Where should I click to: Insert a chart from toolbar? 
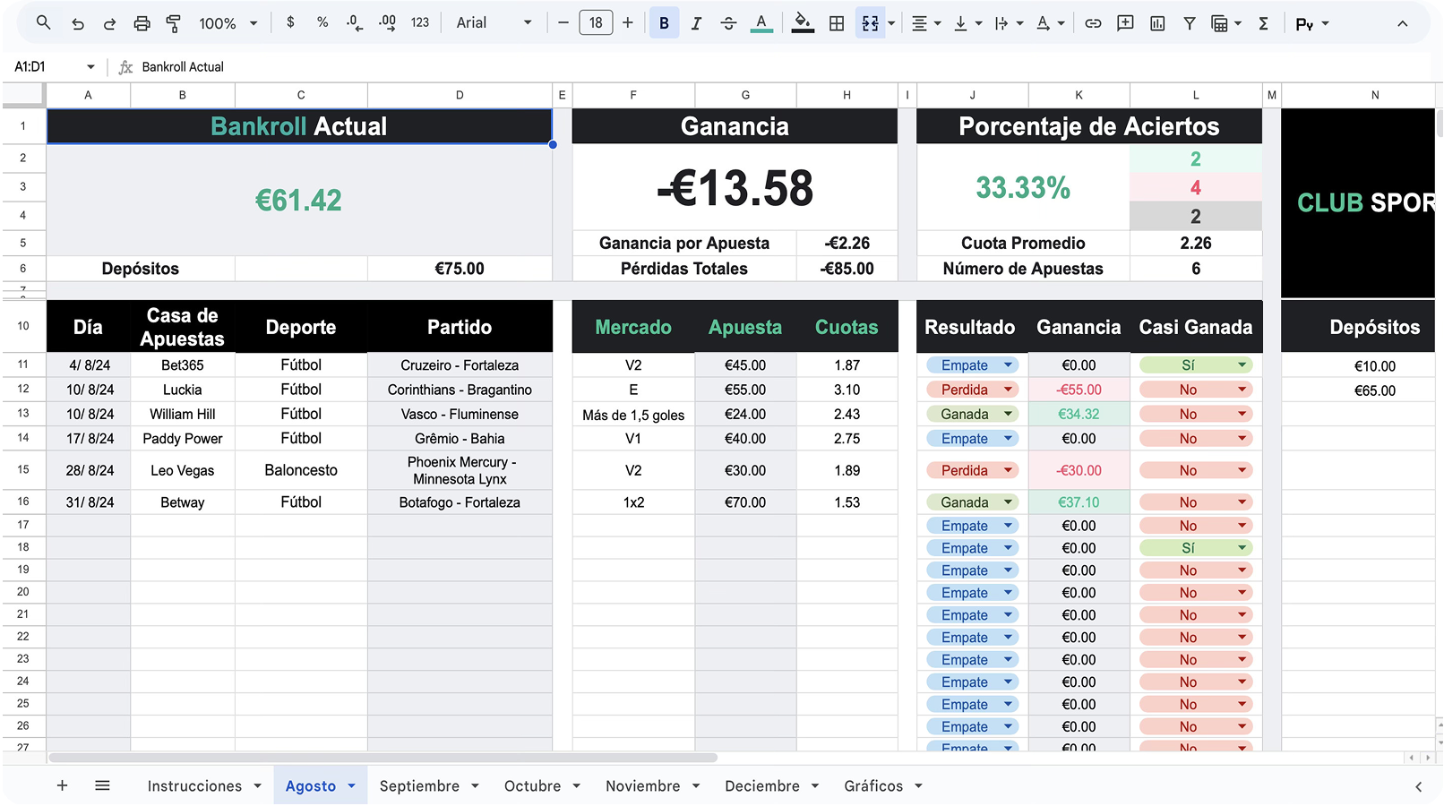point(1157,23)
